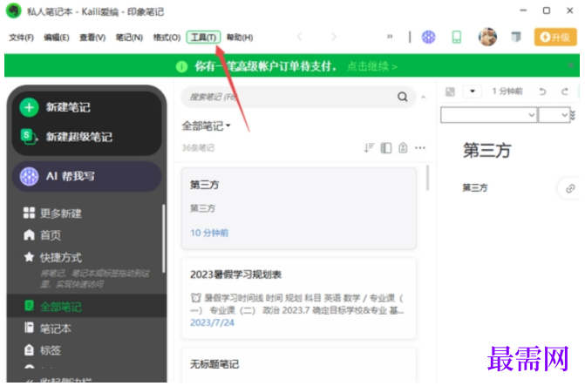Dismiss the green payment banner

(571, 65)
